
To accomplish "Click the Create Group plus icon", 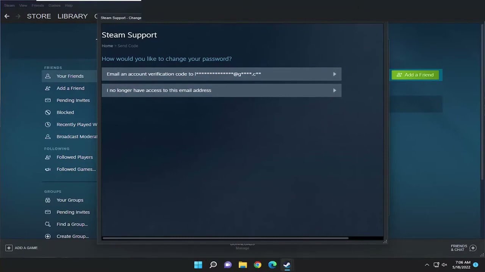I will tap(48, 236).
